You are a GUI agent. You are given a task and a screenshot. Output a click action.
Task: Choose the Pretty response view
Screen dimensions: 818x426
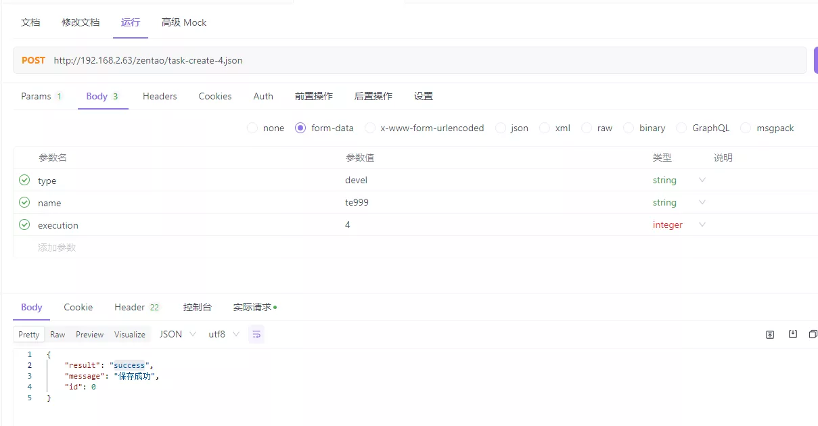coord(29,334)
